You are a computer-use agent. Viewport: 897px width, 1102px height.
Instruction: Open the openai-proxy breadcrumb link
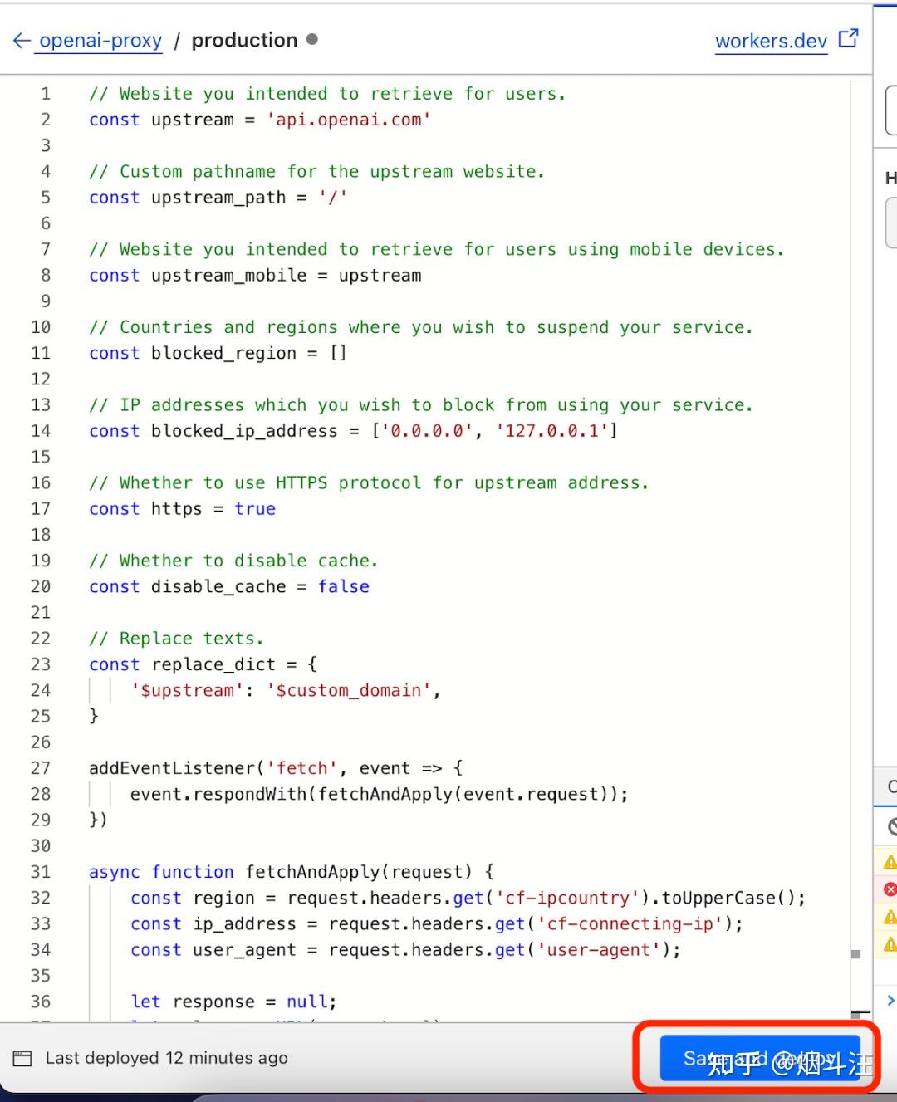[97, 40]
